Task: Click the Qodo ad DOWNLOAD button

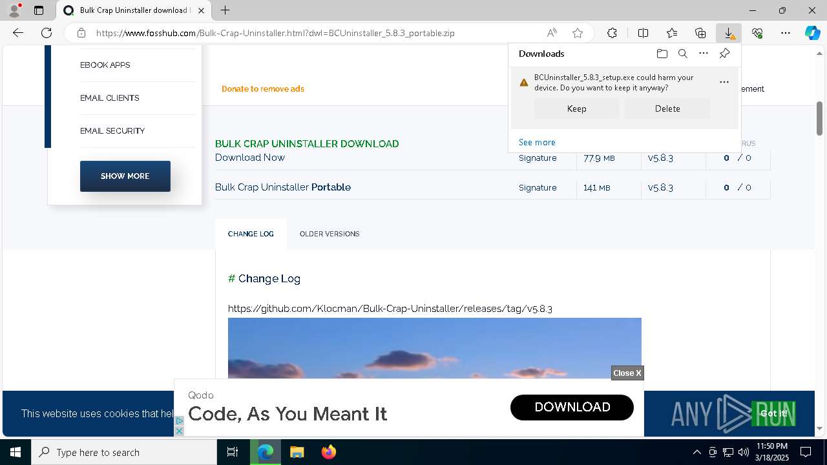Action: click(x=572, y=407)
